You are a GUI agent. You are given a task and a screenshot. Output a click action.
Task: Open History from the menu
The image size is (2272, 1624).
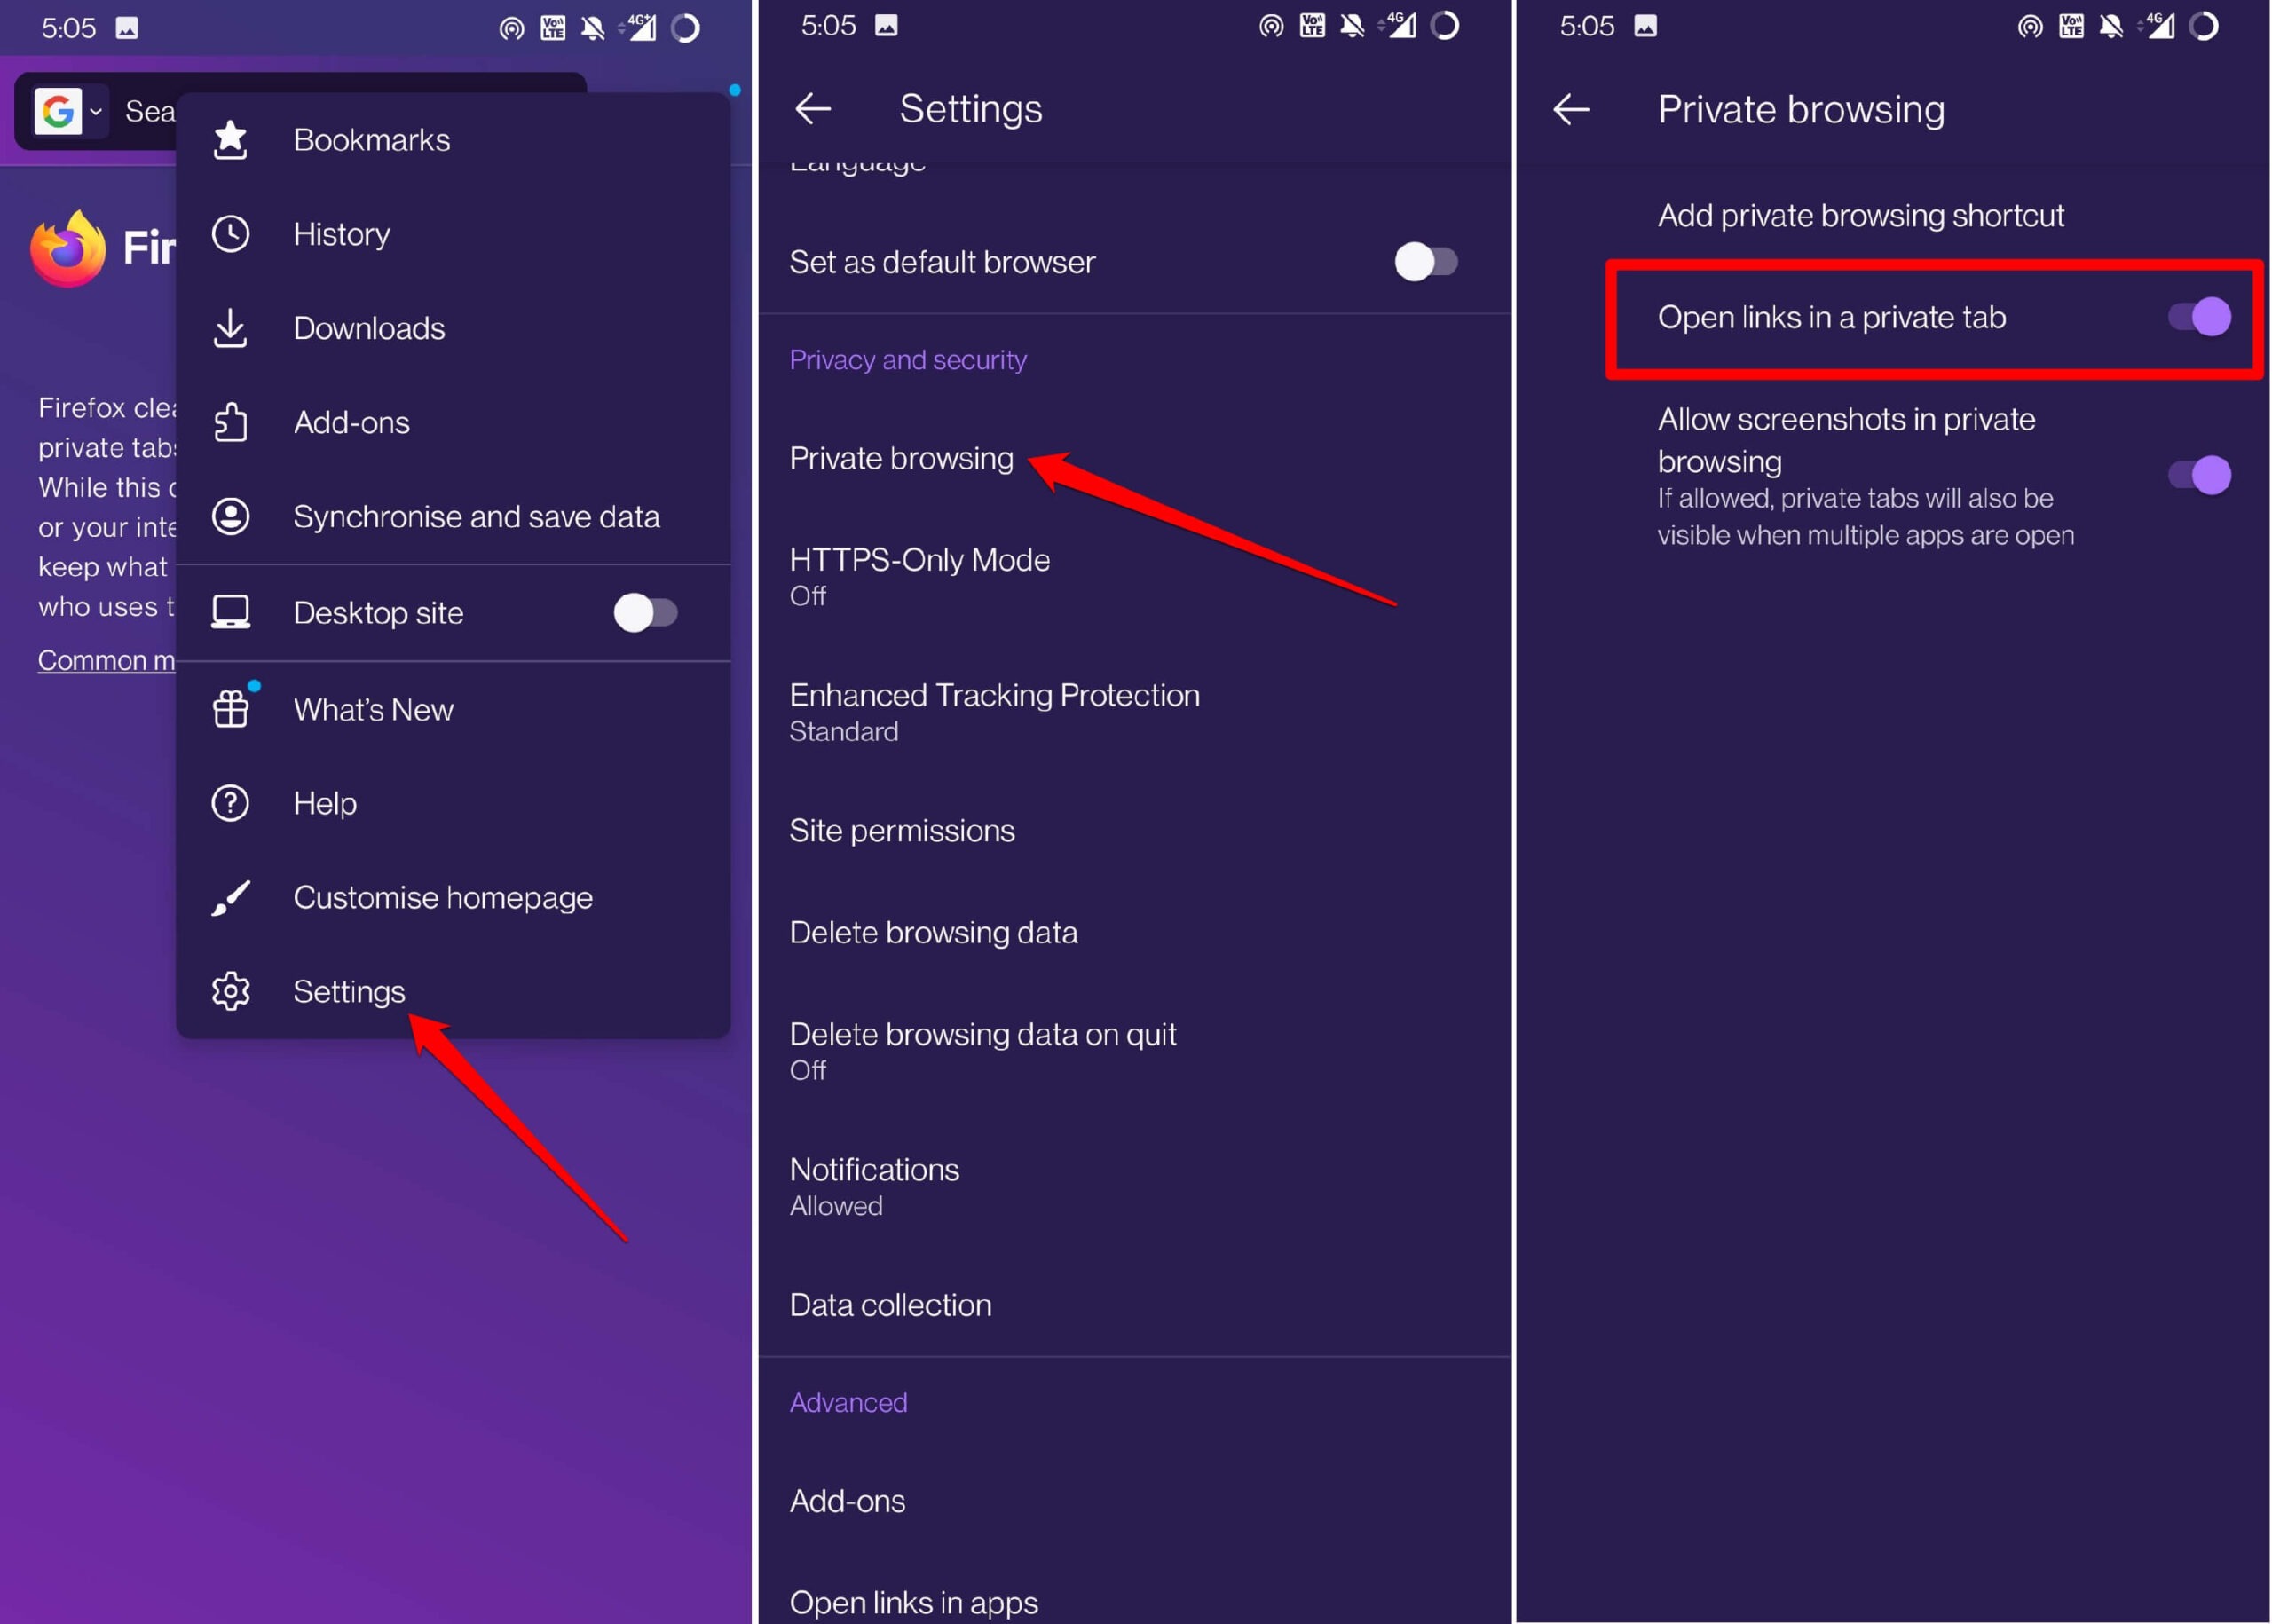(x=453, y=234)
